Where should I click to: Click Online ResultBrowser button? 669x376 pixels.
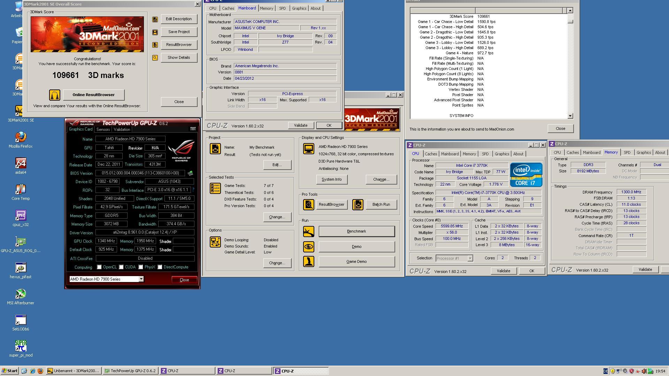click(x=93, y=95)
